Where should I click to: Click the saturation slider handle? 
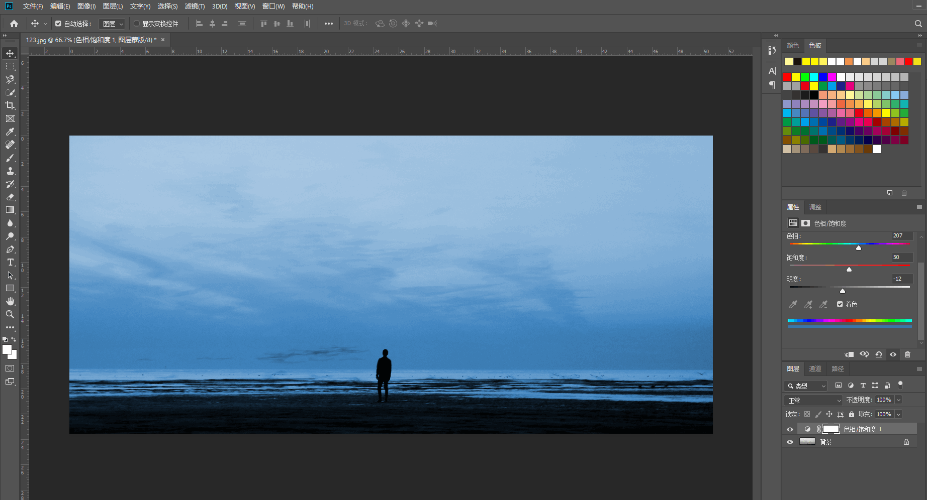coord(849,269)
